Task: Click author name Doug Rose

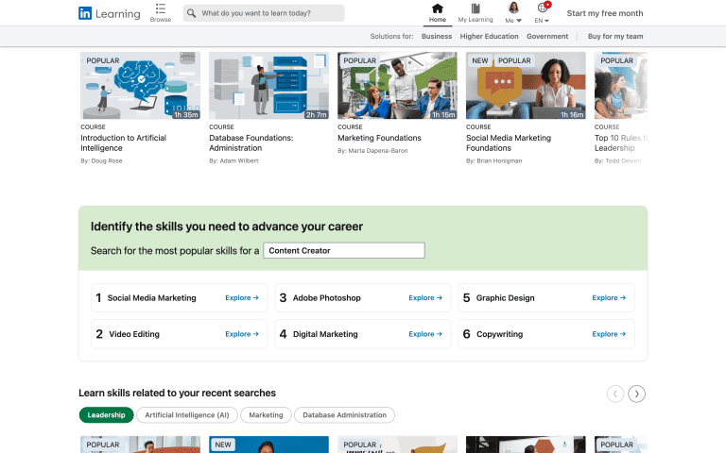Action: coord(107,160)
